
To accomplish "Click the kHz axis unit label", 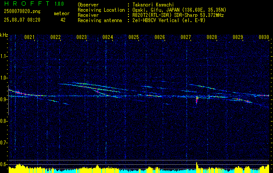I will pyautogui.click(x=4, y=35).
